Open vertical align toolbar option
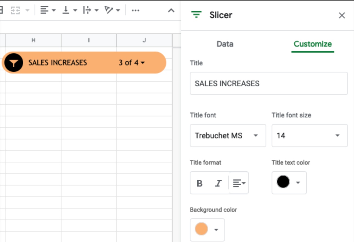The image size is (354, 242). [69, 10]
